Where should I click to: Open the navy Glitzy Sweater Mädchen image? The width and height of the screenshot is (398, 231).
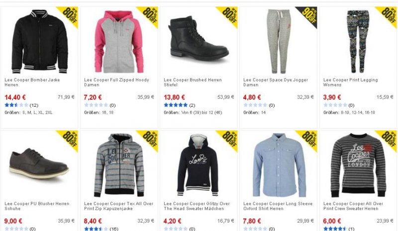[198, 165]
